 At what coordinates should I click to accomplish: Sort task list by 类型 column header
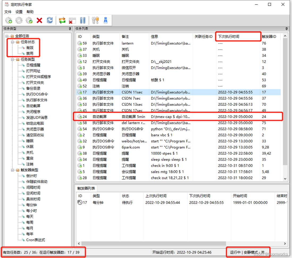pos(105,37)
